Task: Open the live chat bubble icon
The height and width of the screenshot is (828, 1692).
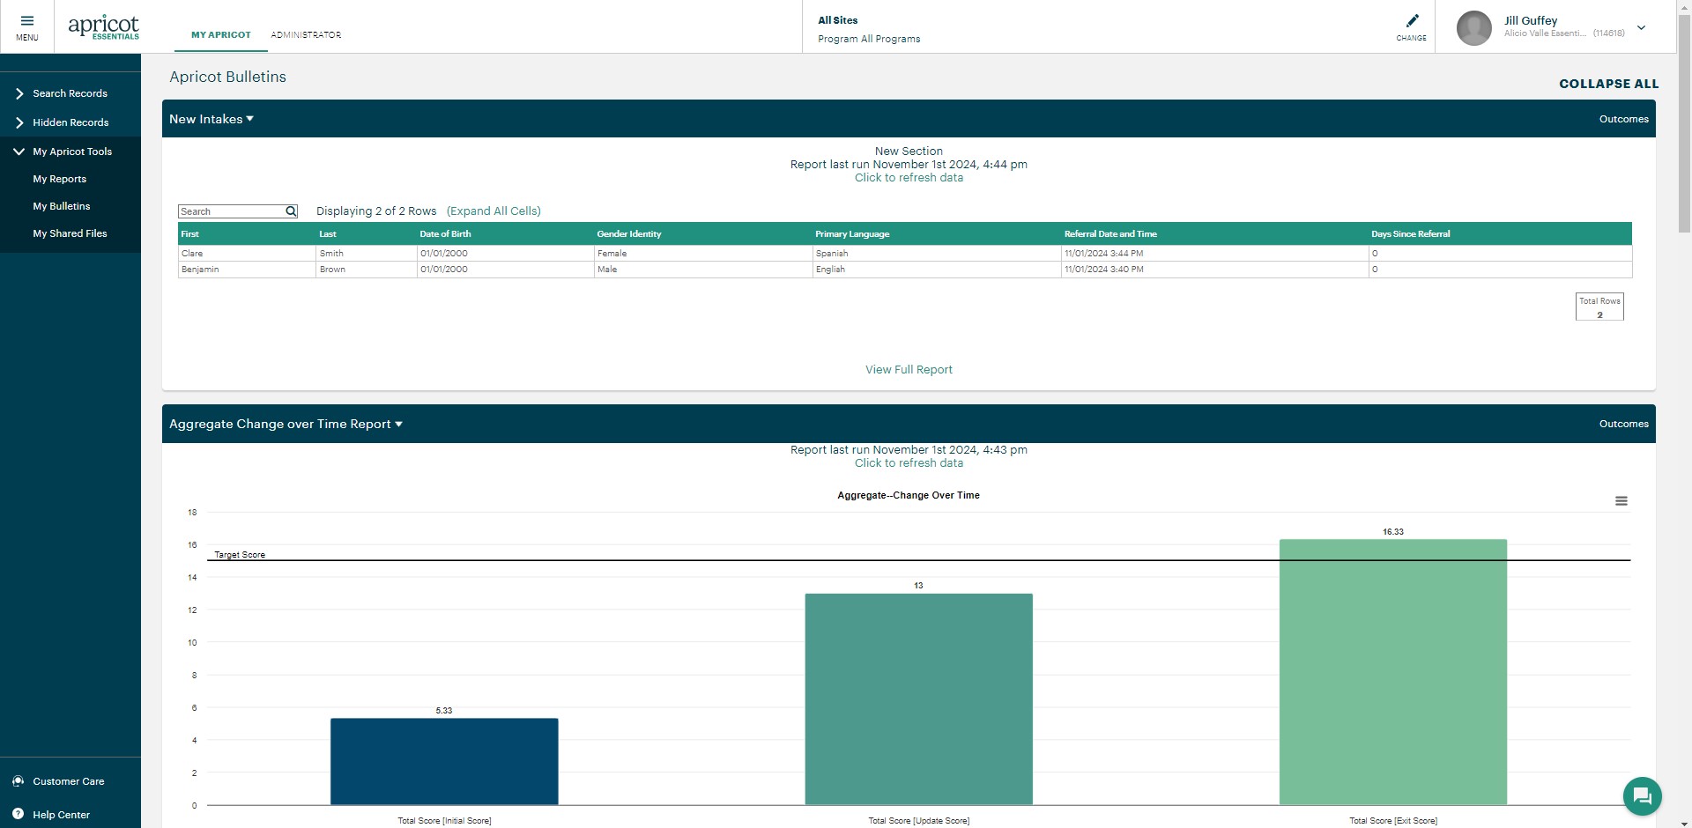Action: [x=1642, y=796]
